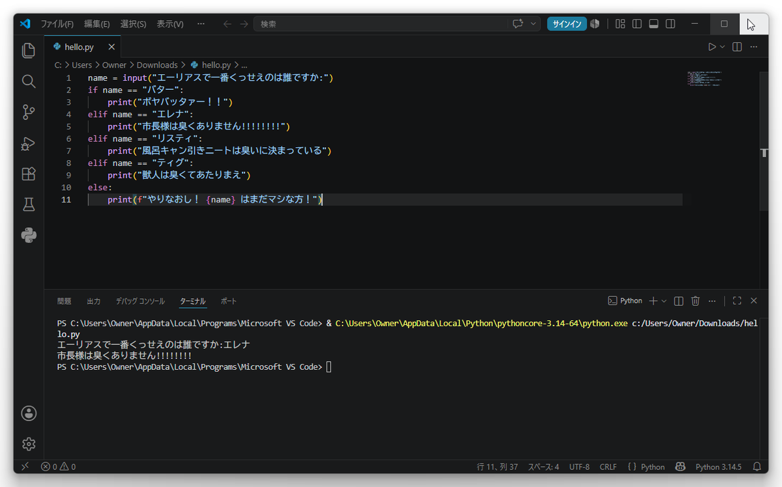The image size is (782, 487).
Task: Open the Source Control view
Action: pos(29,112)
